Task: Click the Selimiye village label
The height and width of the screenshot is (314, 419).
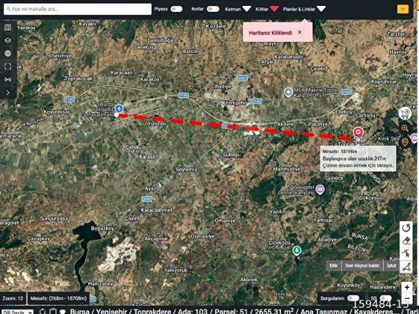Action: point(62,56)
